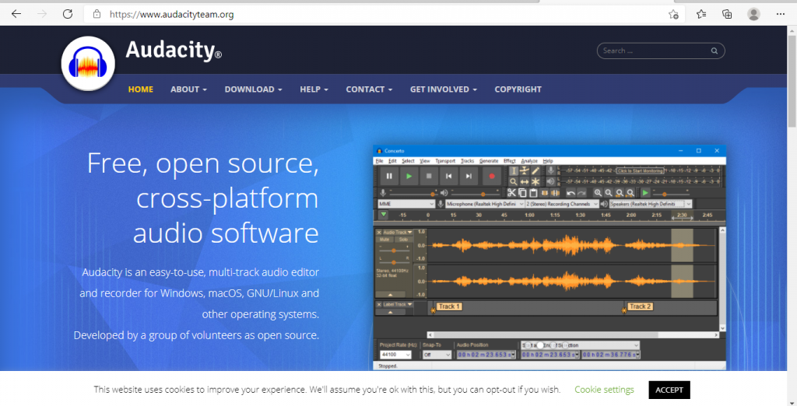Click the Skip to End button
797x406 pixels.
[x=469, y=177]
